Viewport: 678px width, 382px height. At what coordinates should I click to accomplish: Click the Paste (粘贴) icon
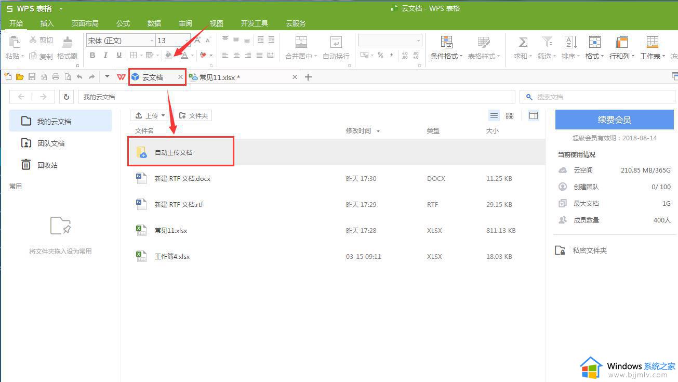coord(15,42)
